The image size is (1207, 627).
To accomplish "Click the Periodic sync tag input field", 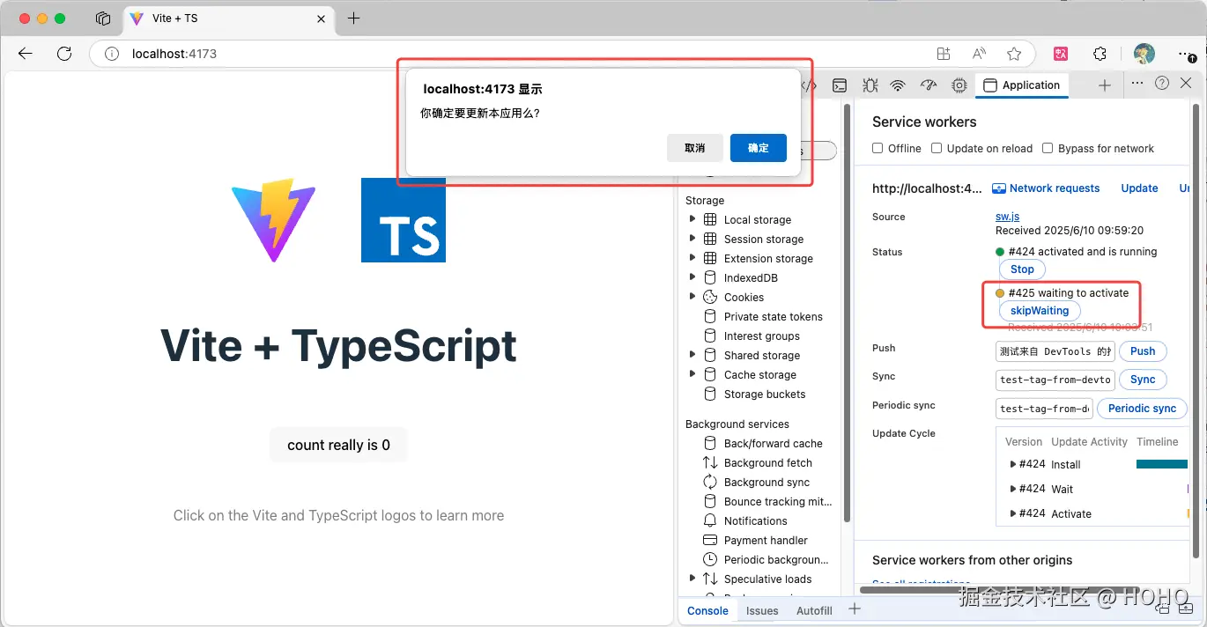I will [1045, 409].
